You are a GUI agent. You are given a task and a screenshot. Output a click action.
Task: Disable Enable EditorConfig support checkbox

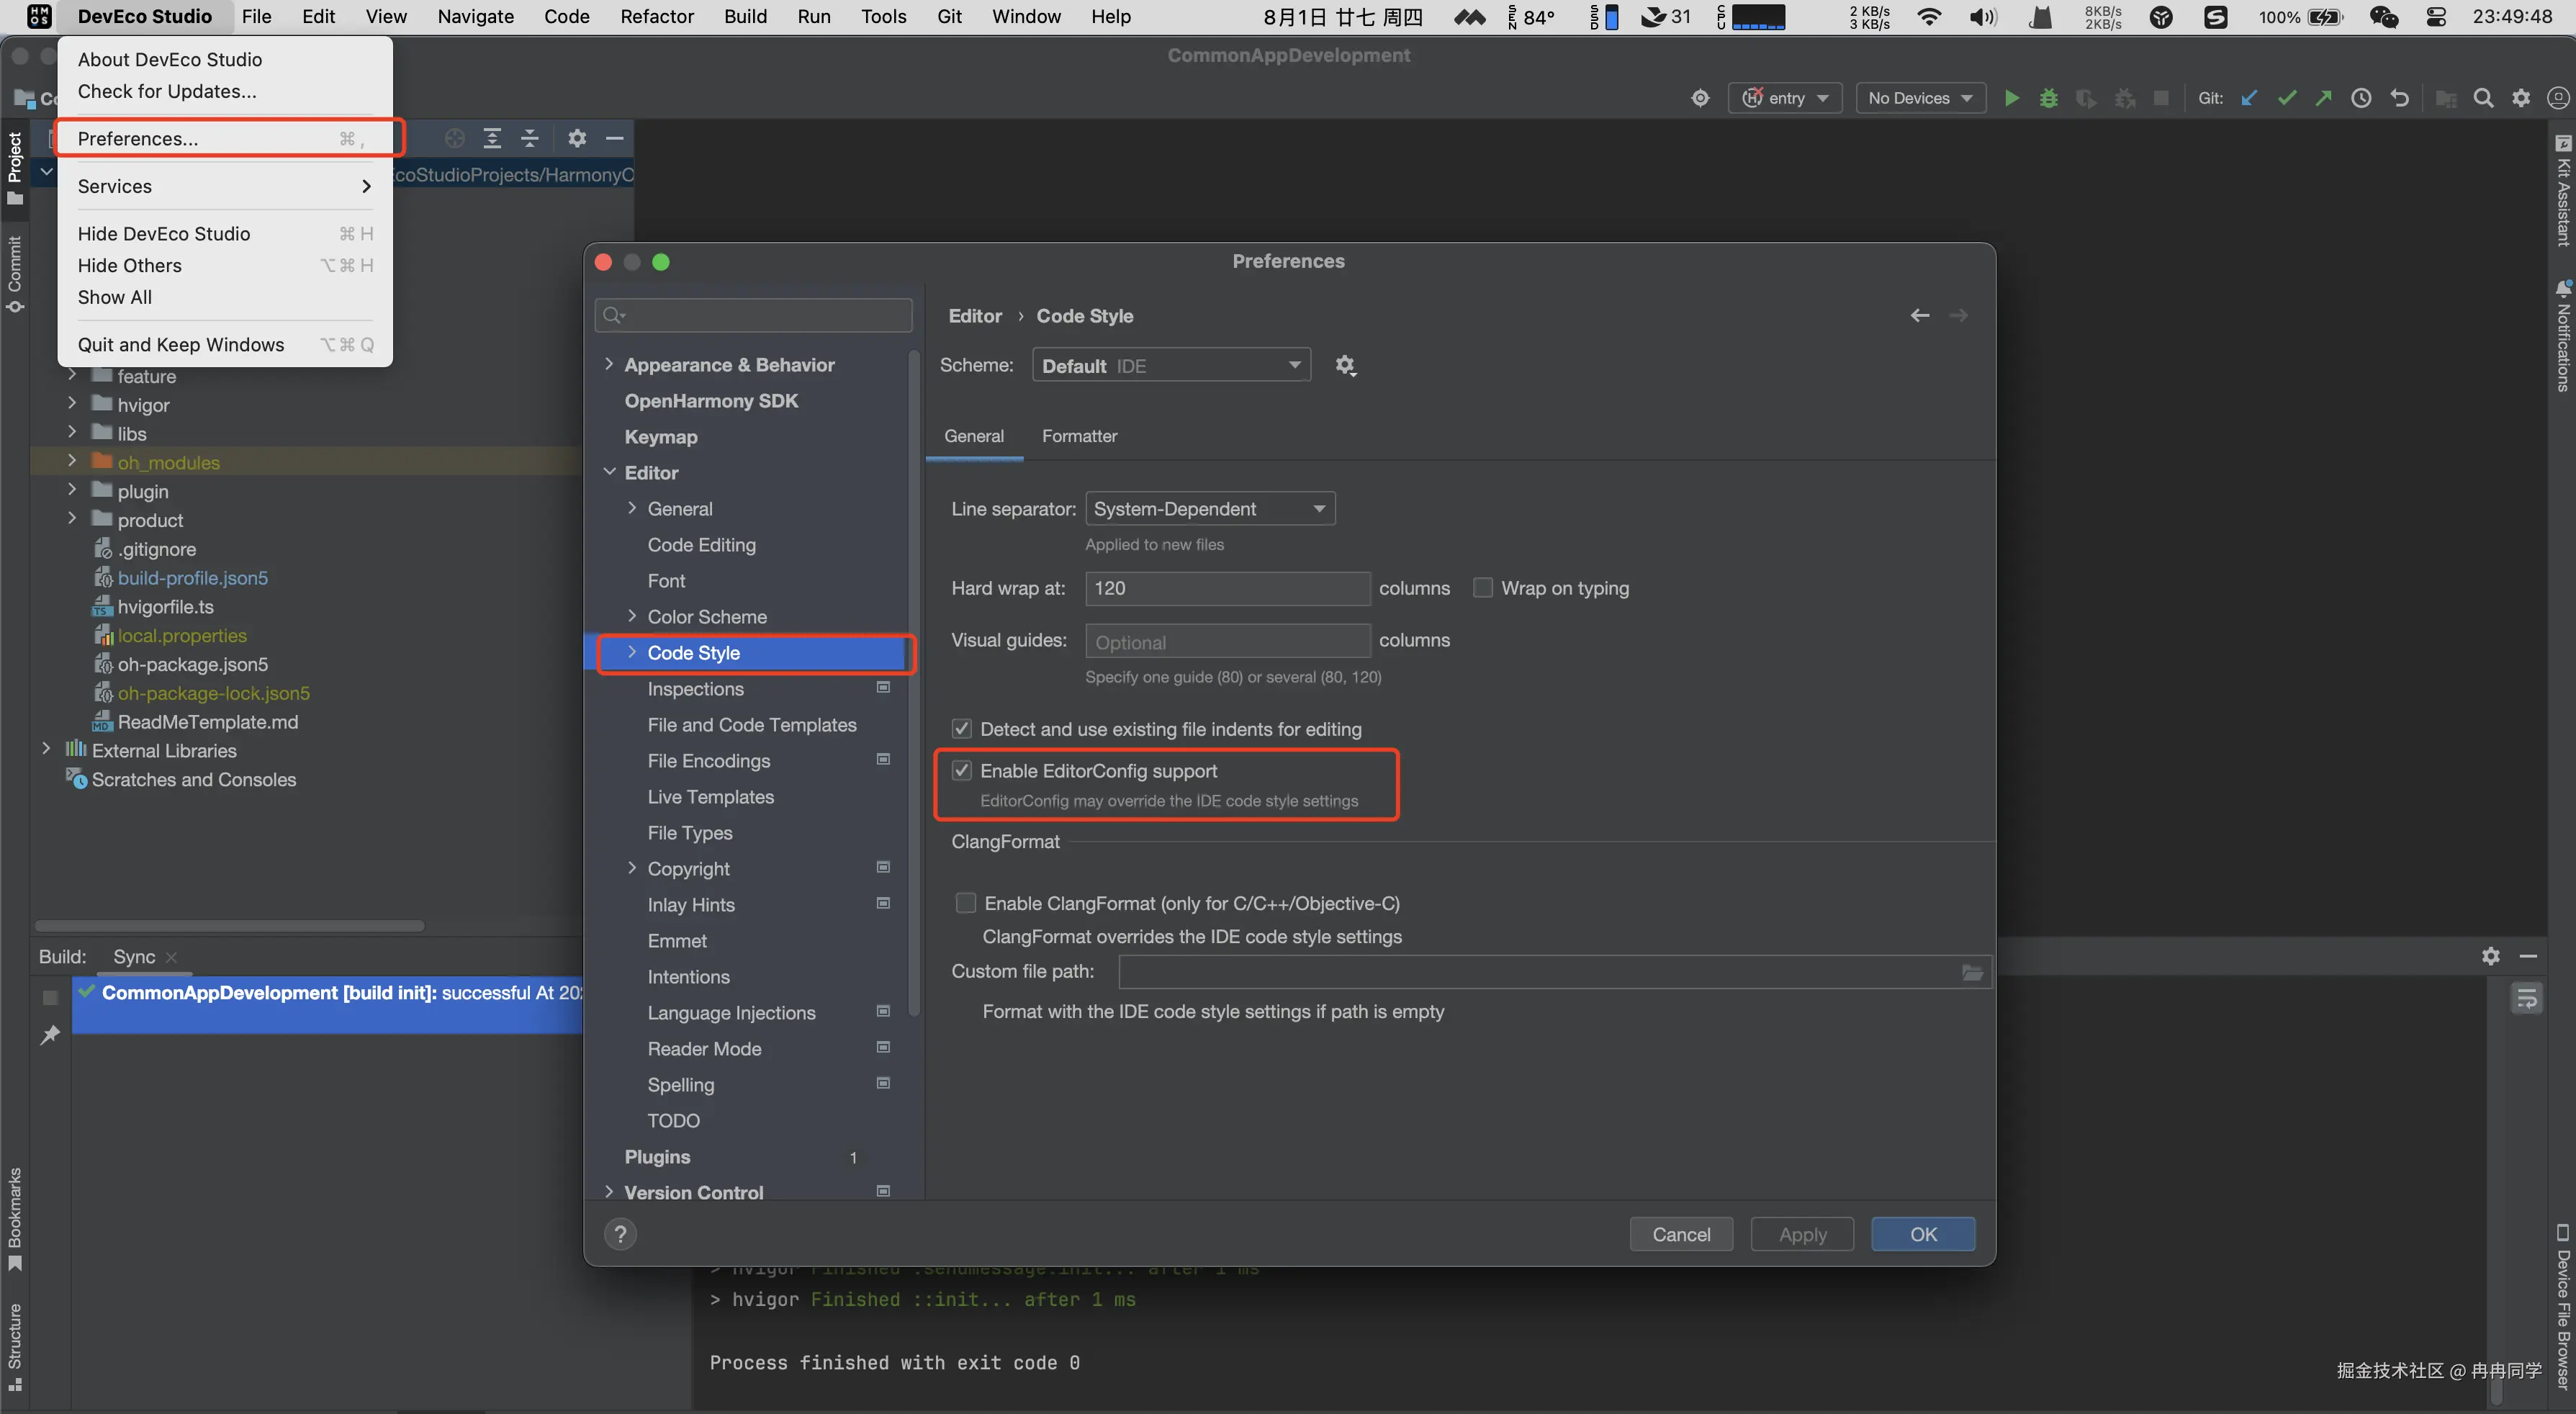point(962,771)
